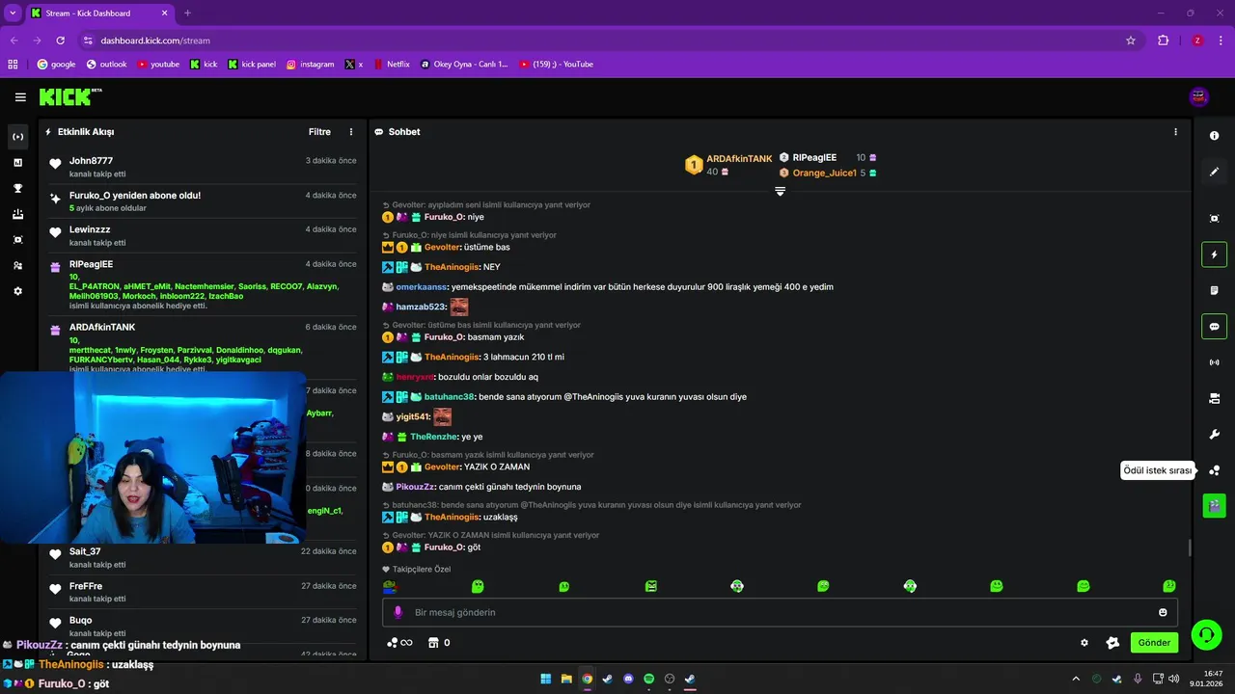Click the chat panel vertical scrollbar

[1189, 547]
